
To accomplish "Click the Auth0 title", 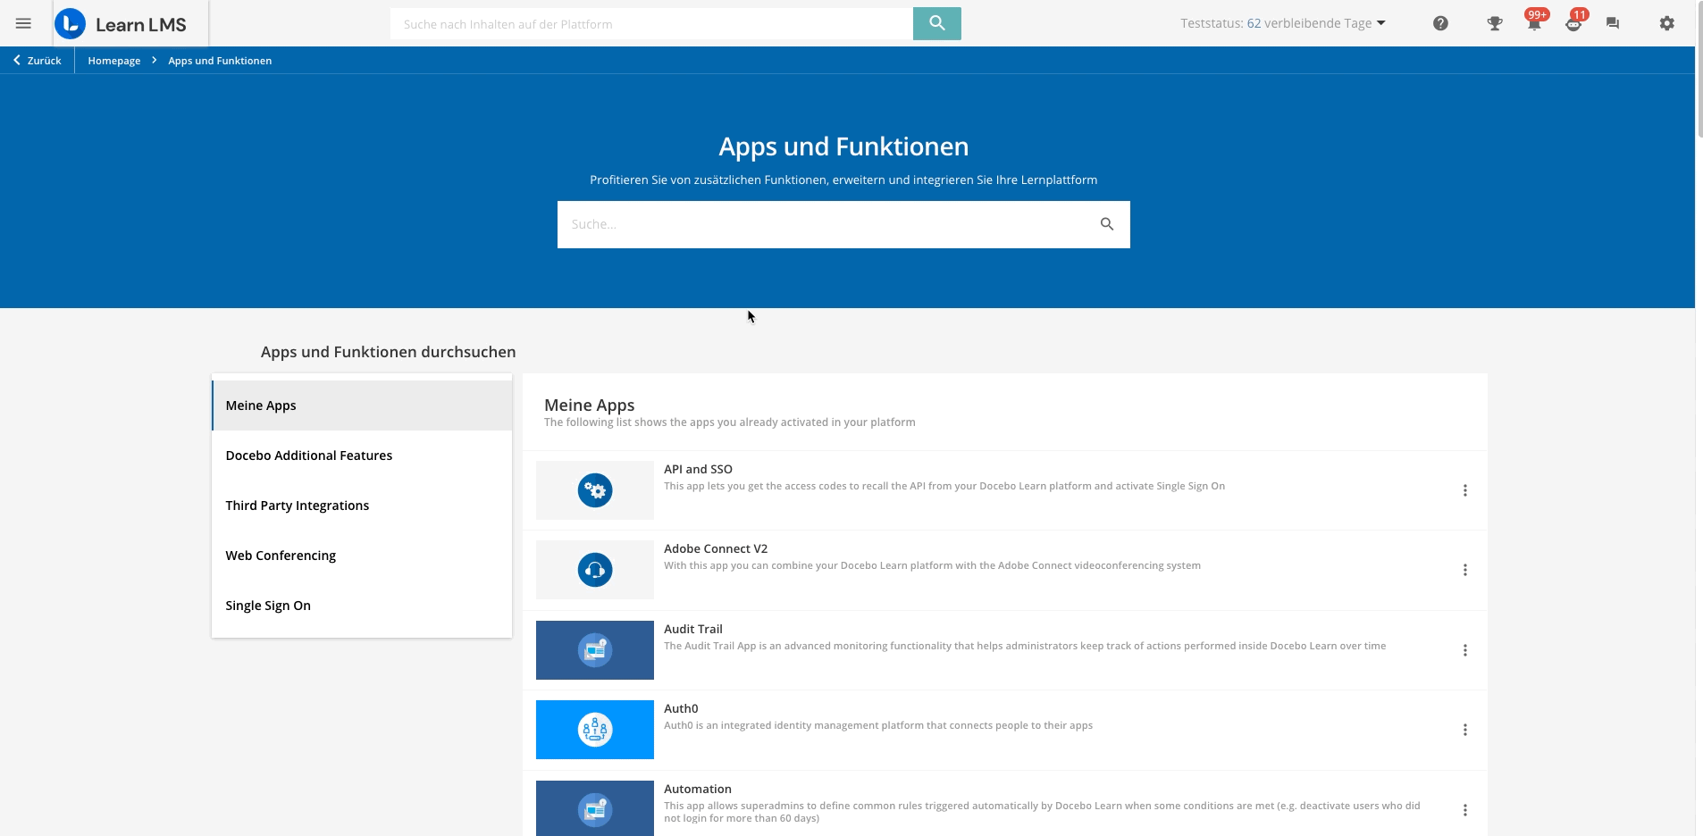I will [681, 708].
